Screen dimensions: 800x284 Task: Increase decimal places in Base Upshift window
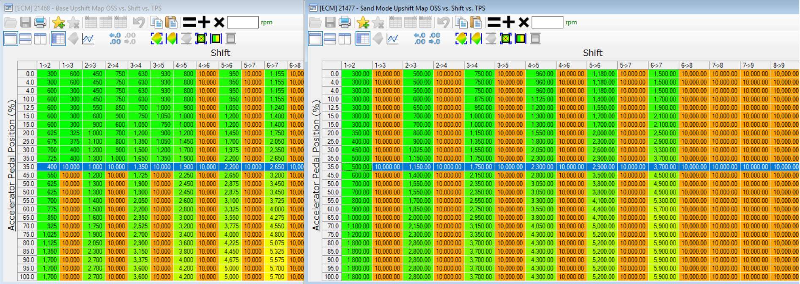(115, 39)
